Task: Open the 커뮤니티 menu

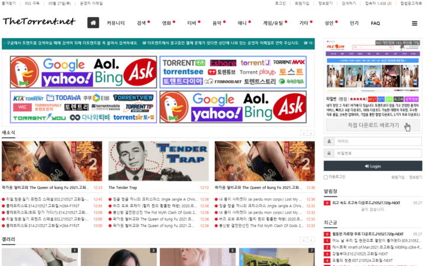Action: (x=116, y=23)
